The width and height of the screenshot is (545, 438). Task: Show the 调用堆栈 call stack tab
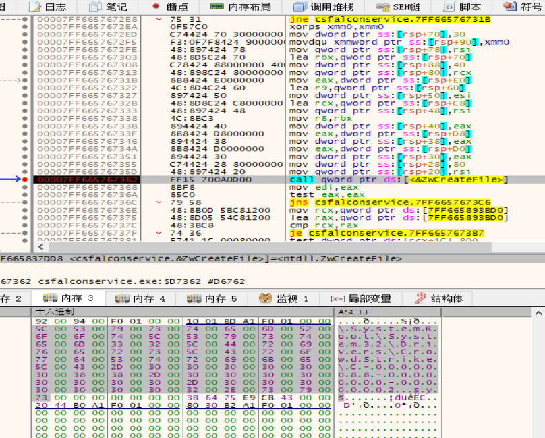323,7
